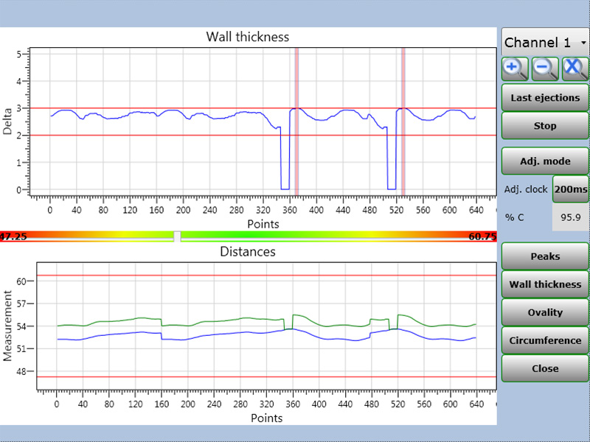
Task: Show the Last ejections
Action: pos(545,98)
